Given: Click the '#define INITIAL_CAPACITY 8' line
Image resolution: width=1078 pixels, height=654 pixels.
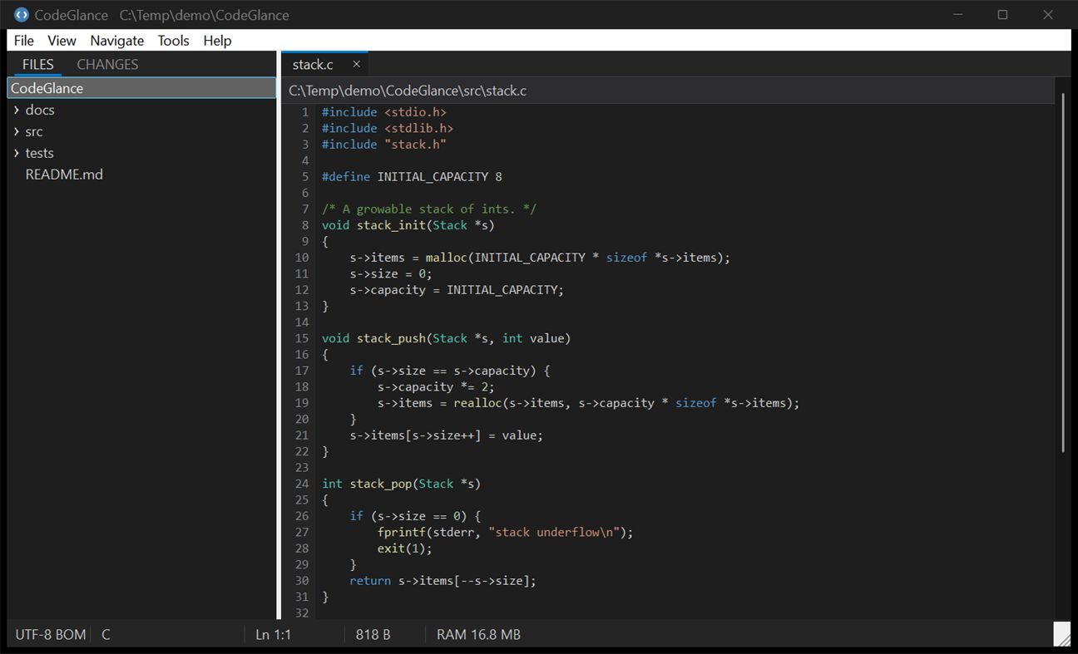Looking at the screenshot, I should coord(412,176).
